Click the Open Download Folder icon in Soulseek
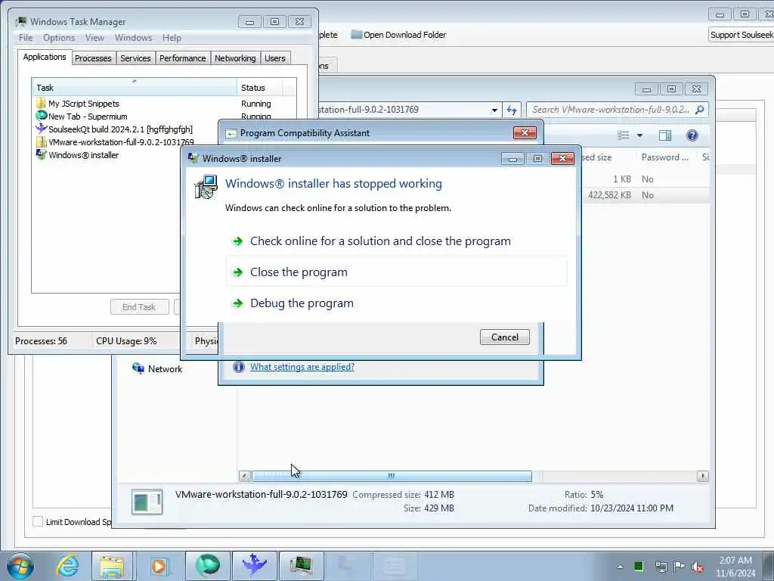This screenshot has width=774, height=581. 357,35
